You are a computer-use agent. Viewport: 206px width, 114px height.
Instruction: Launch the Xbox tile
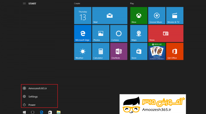tap(139, 16)
